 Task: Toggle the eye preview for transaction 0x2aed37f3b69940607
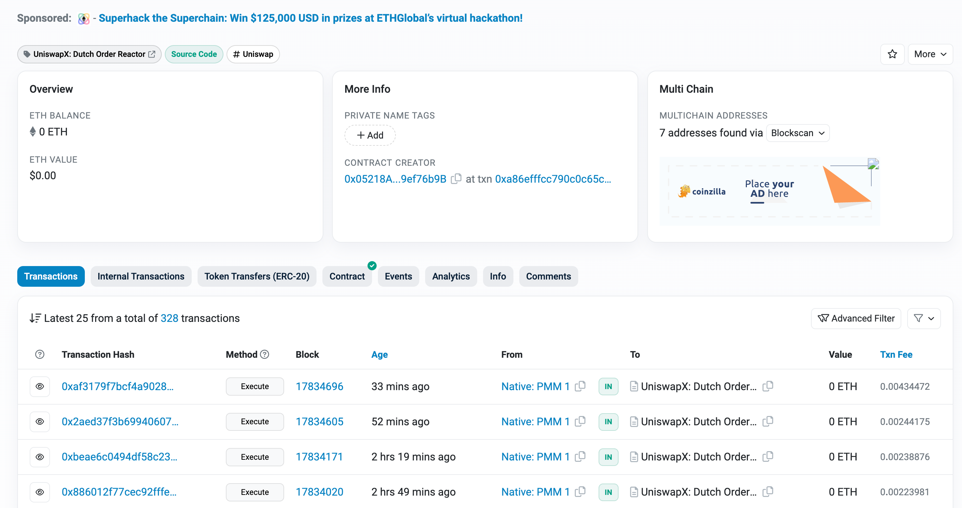coord(40,421)
